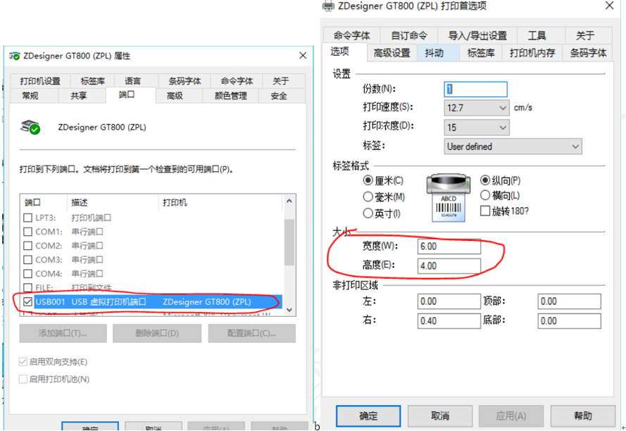The height and width of the screenshot is (431, 626).
Task: Click the 删除端口 button
Action: [x=157, y=333]
